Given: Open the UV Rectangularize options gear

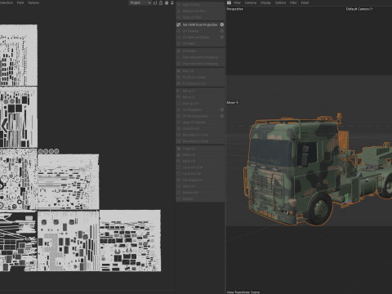Looking at the screenshot, I should click(x=222, y=116).
